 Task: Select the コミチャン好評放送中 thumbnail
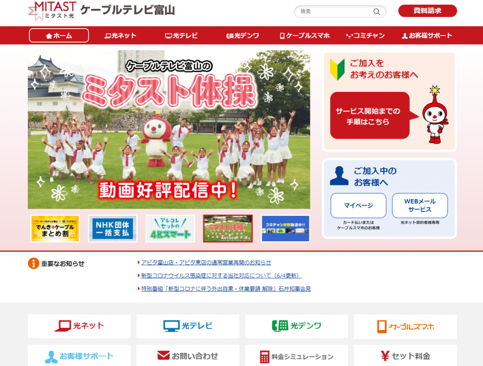[285, 228]
